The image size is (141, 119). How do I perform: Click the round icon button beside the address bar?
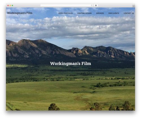(96, 6)
